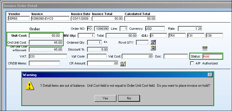Click the order number field 1099390
This screenshot has width=232, height=111.
point(102,29)
